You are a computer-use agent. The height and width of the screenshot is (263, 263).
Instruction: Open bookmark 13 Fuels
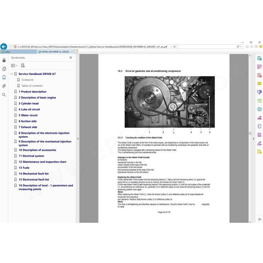click(24, 168)
